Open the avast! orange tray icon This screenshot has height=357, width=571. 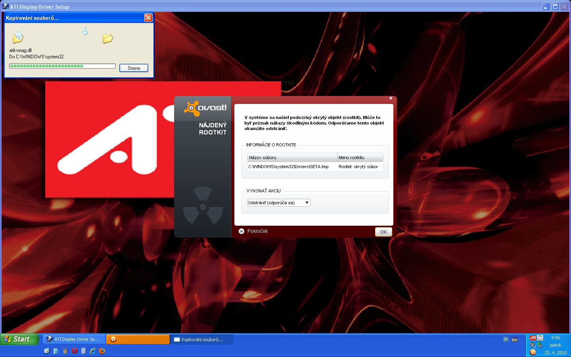click(533, 352)
